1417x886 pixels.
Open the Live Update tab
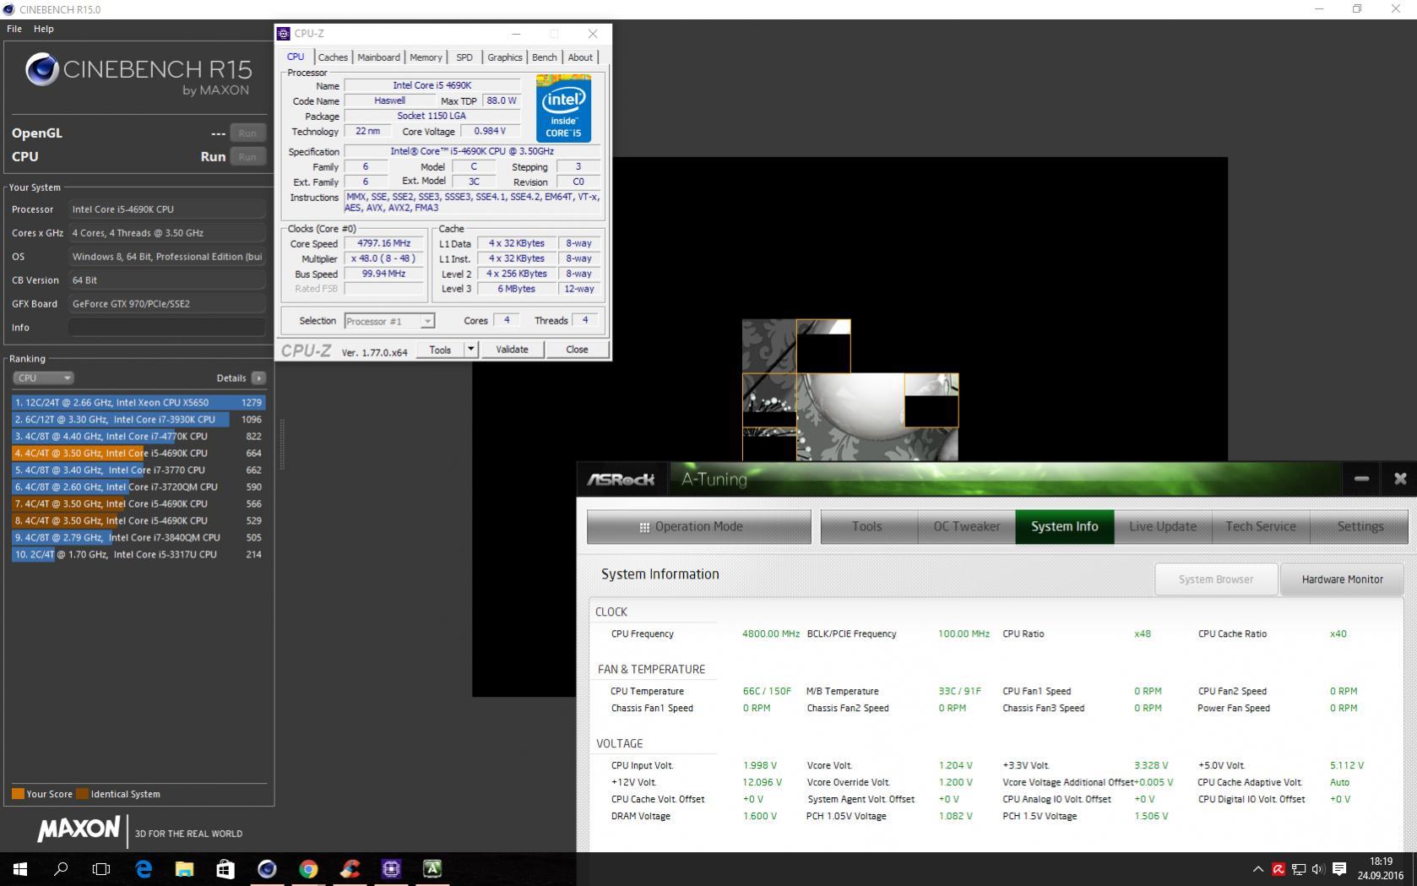pos(1163,526)
